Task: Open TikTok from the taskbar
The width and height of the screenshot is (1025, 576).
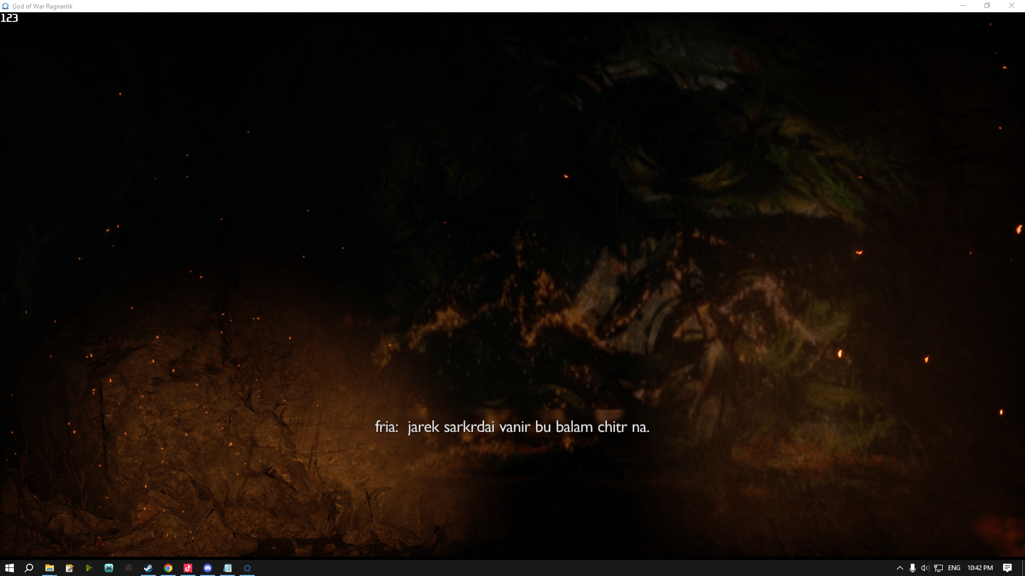Action: [x=187, y=568]
